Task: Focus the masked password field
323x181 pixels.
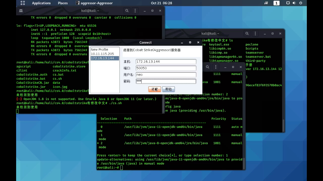Action: pyautogui.click(x=166, y=81)
